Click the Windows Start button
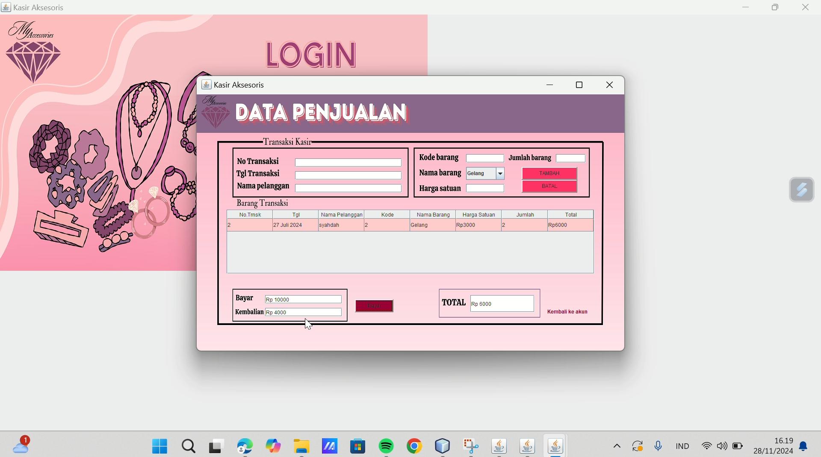Viewport: 821px width, 457px height. point(160,446)
